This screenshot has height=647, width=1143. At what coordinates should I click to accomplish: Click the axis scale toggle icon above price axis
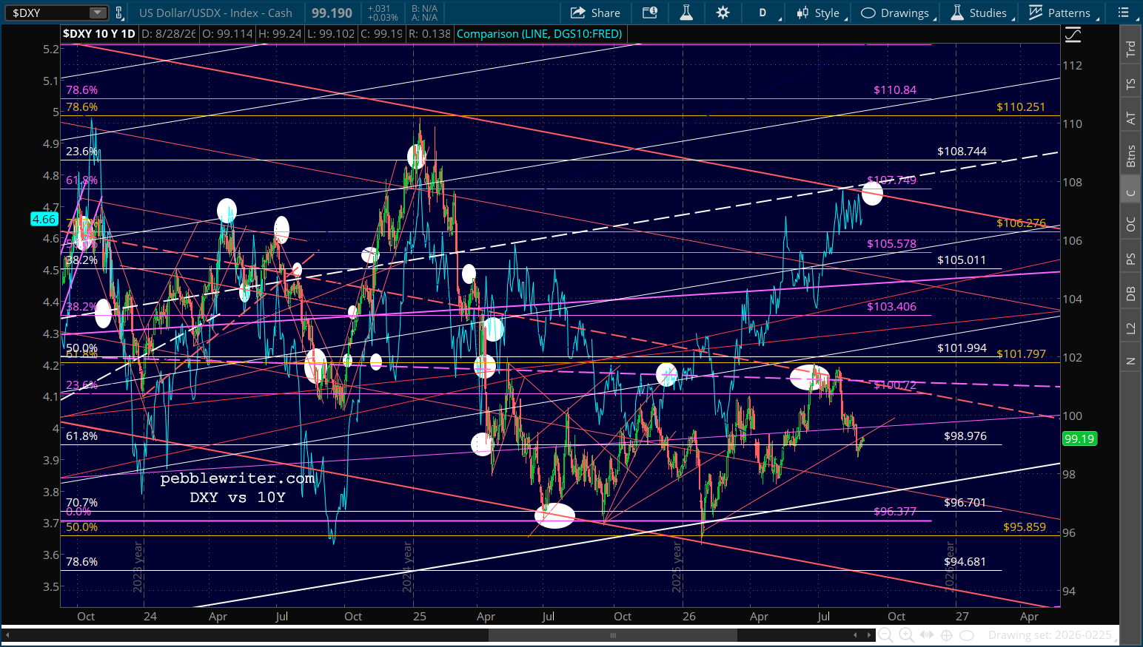click(x=1073, y=35)
